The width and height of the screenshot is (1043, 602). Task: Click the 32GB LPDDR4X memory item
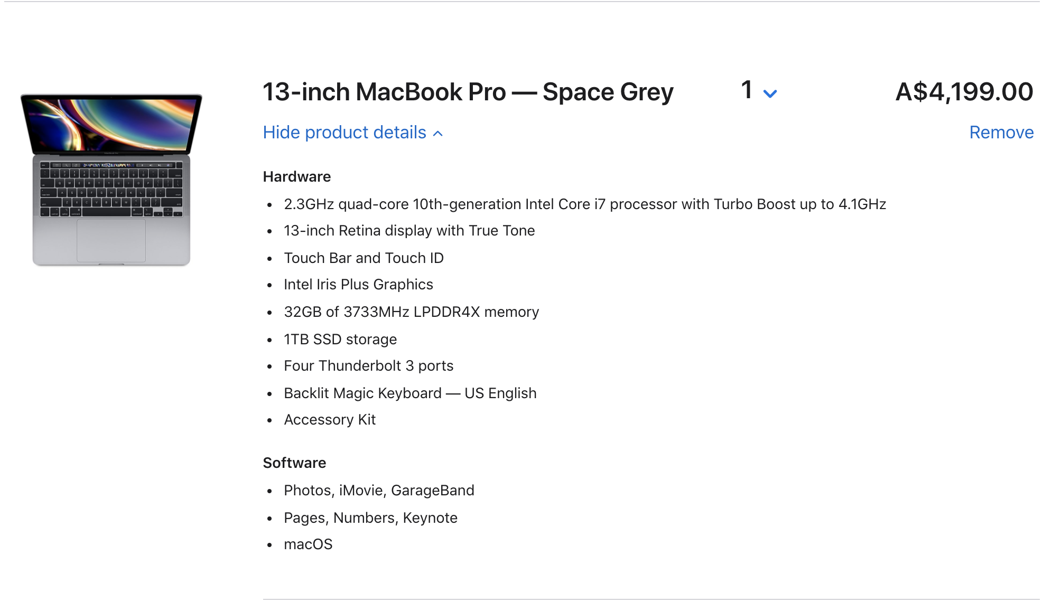(x=411, y=312)
